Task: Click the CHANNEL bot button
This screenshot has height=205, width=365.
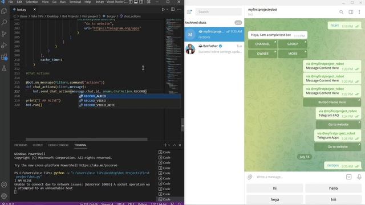Action: 262,44
